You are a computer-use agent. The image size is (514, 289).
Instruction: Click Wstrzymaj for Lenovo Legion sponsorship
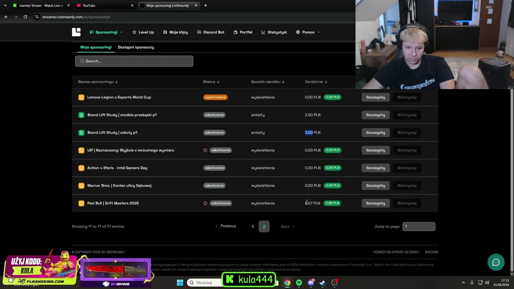tap(407, 97)
